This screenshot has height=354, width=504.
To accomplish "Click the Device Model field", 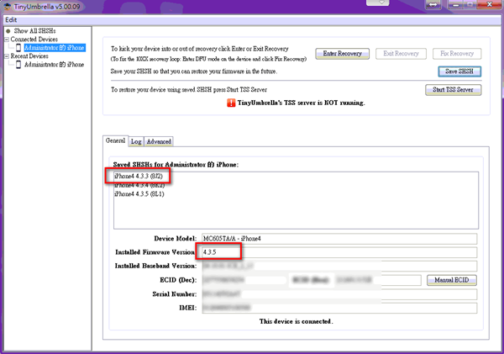I will [x=338, y=239].
